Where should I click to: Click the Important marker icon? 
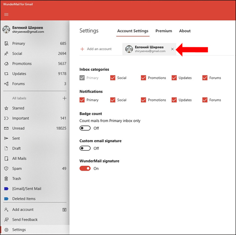6,118
